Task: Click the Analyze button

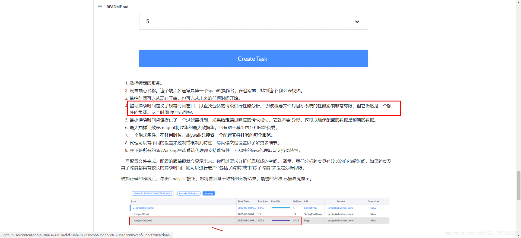Action: coord(209,193)
